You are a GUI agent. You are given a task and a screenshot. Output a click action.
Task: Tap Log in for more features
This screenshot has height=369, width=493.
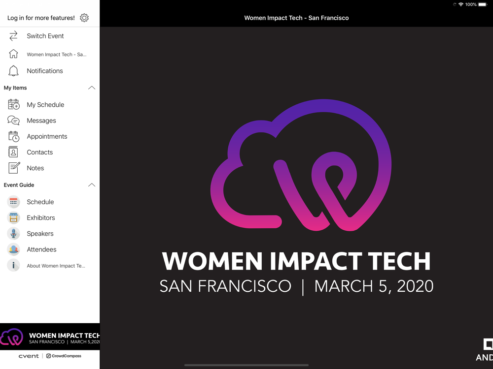pos(41,18)
